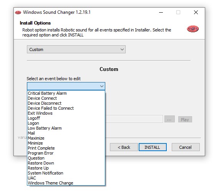The width and height of the screenshot is (214, 196).
Task: Minimize the Sound Changer window
Action: tap(161, 12)
